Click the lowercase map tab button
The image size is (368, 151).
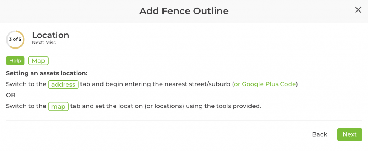(x=58, y=106)
